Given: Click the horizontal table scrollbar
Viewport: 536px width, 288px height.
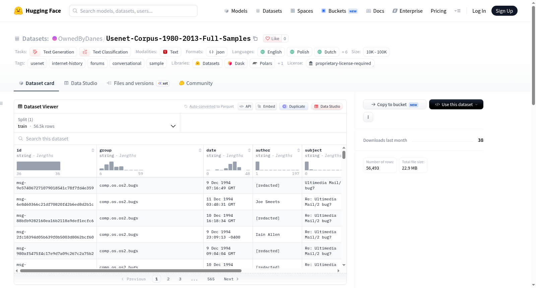Looking at the screenshot, I should (131, 271).
